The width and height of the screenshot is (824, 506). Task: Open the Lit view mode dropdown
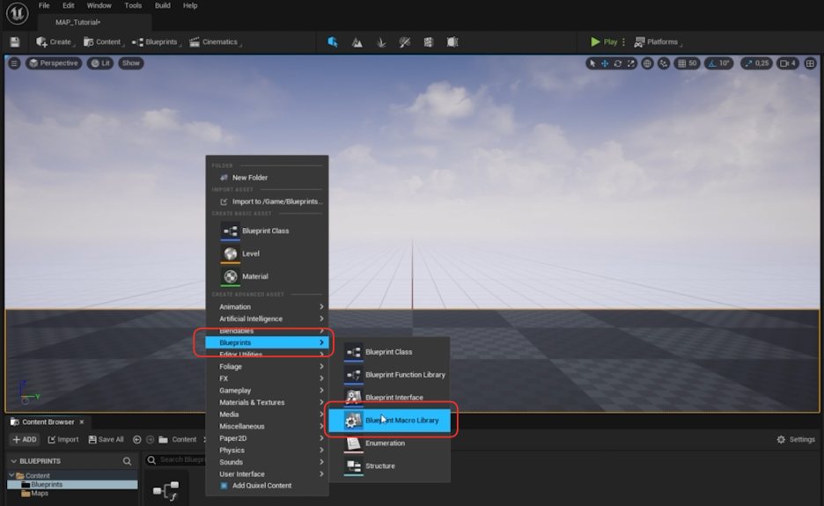100,63
